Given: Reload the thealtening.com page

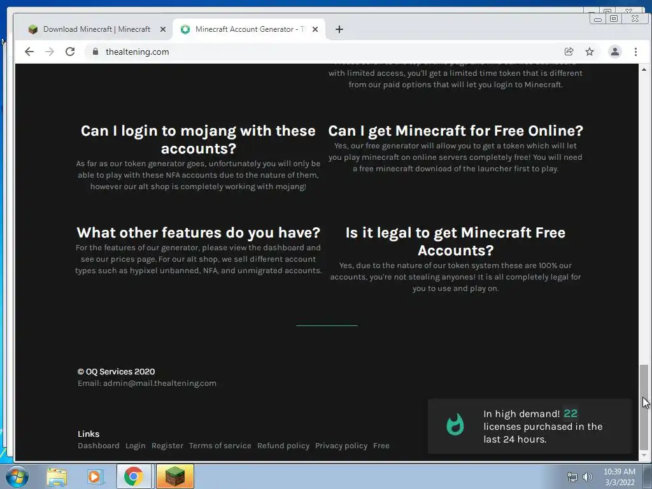Looking at the screenshot, I should [70, 52].
